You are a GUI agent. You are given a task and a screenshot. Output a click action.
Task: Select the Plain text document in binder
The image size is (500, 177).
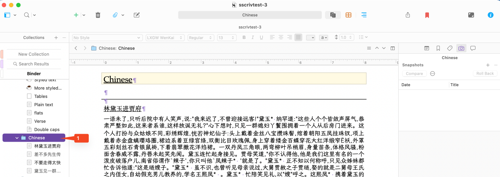click(x=44, y=105)
